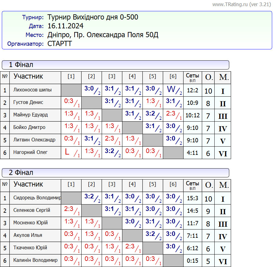Screen dimensions: 274x267
Task: Open Селенков Сергій player entry
Action: 32,210
